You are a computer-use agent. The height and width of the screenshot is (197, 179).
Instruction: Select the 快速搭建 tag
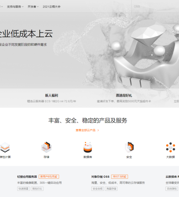tap(24, 189)
